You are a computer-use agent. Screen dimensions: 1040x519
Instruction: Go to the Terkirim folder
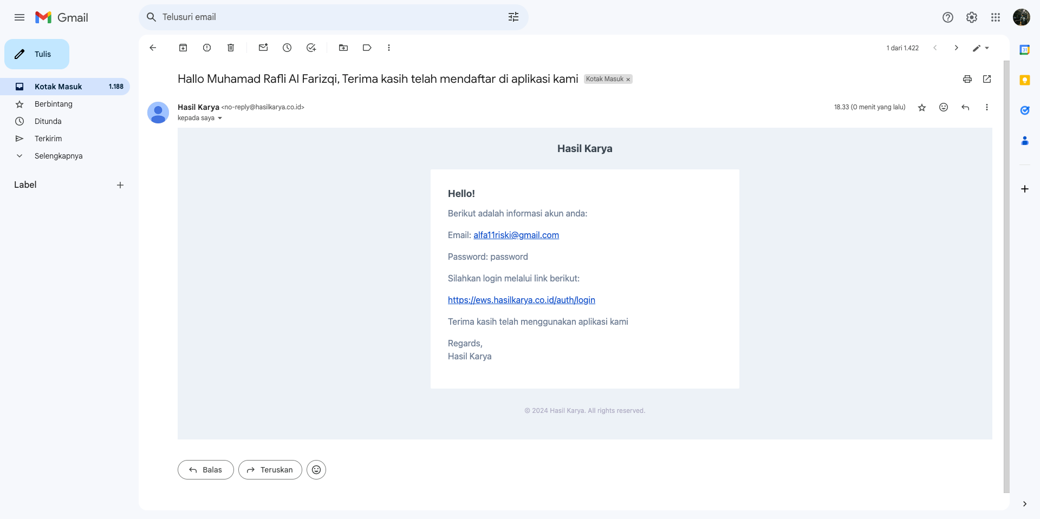pyautogui.click(x=48, y=139)
